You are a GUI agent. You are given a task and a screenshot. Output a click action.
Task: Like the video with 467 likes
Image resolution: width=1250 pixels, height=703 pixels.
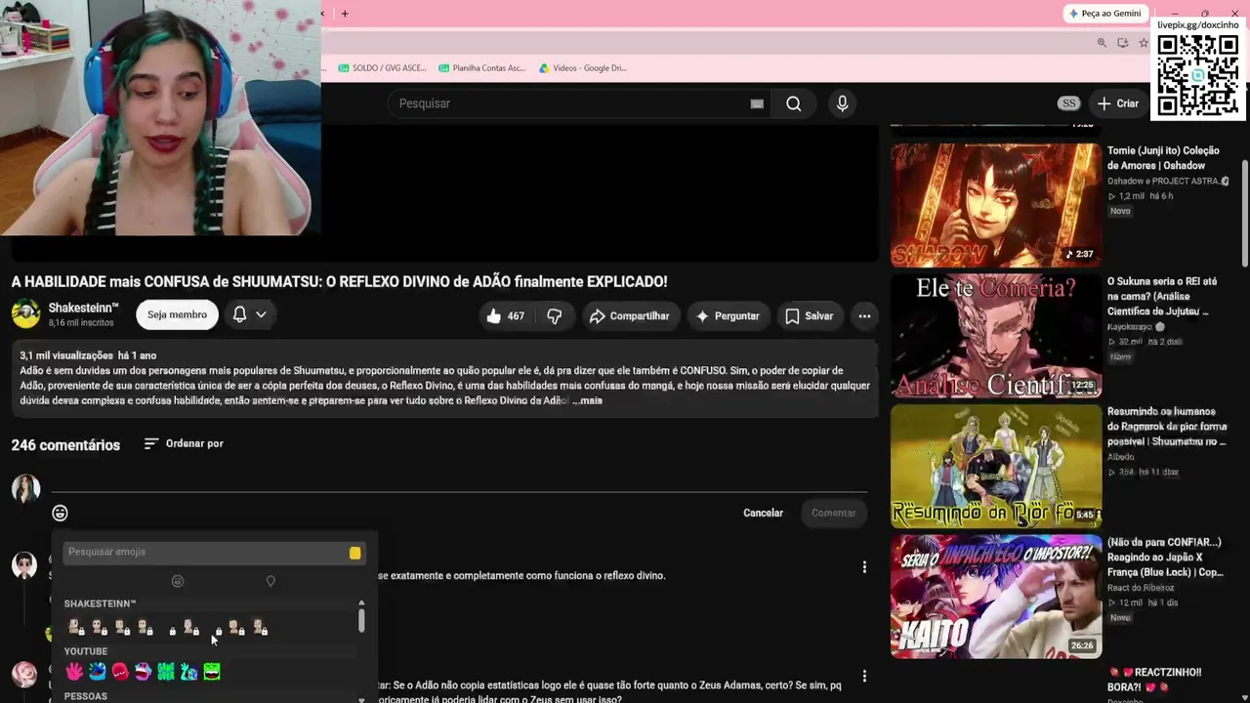point(506,315)
